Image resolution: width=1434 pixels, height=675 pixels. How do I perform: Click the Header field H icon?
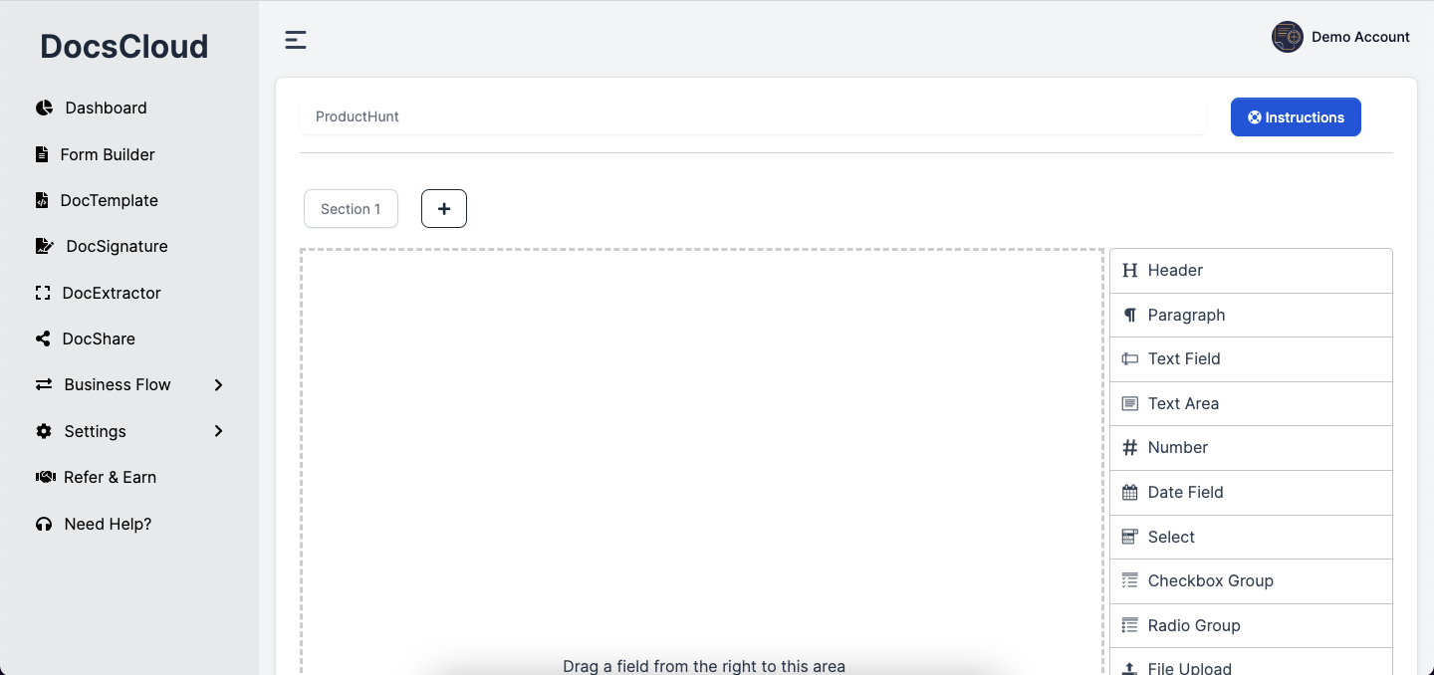point(1129,270)
